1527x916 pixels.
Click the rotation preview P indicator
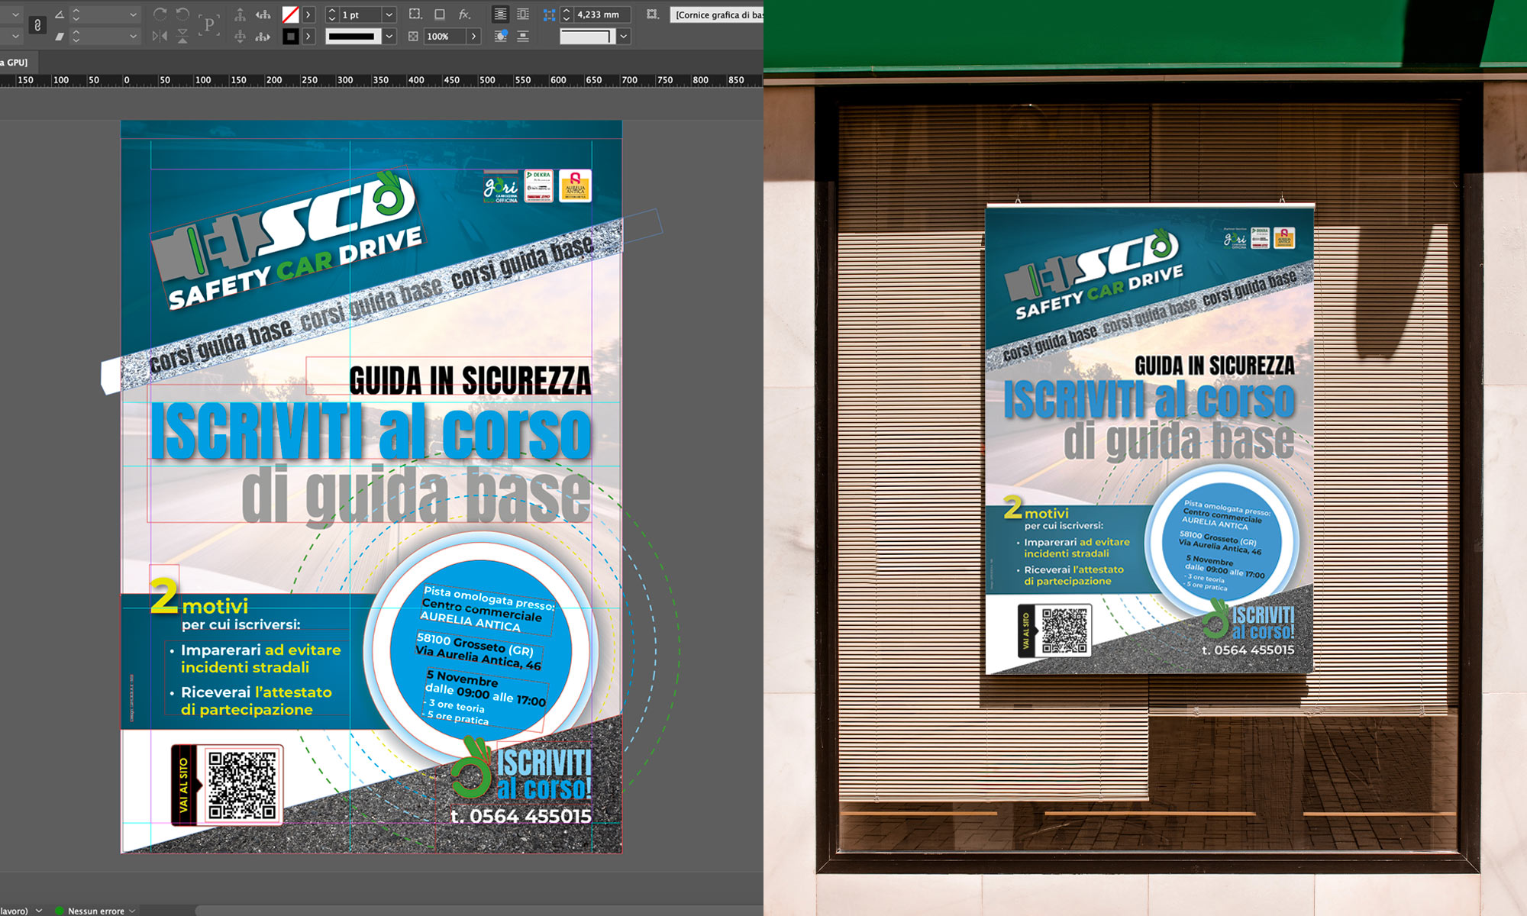(209, 25)
